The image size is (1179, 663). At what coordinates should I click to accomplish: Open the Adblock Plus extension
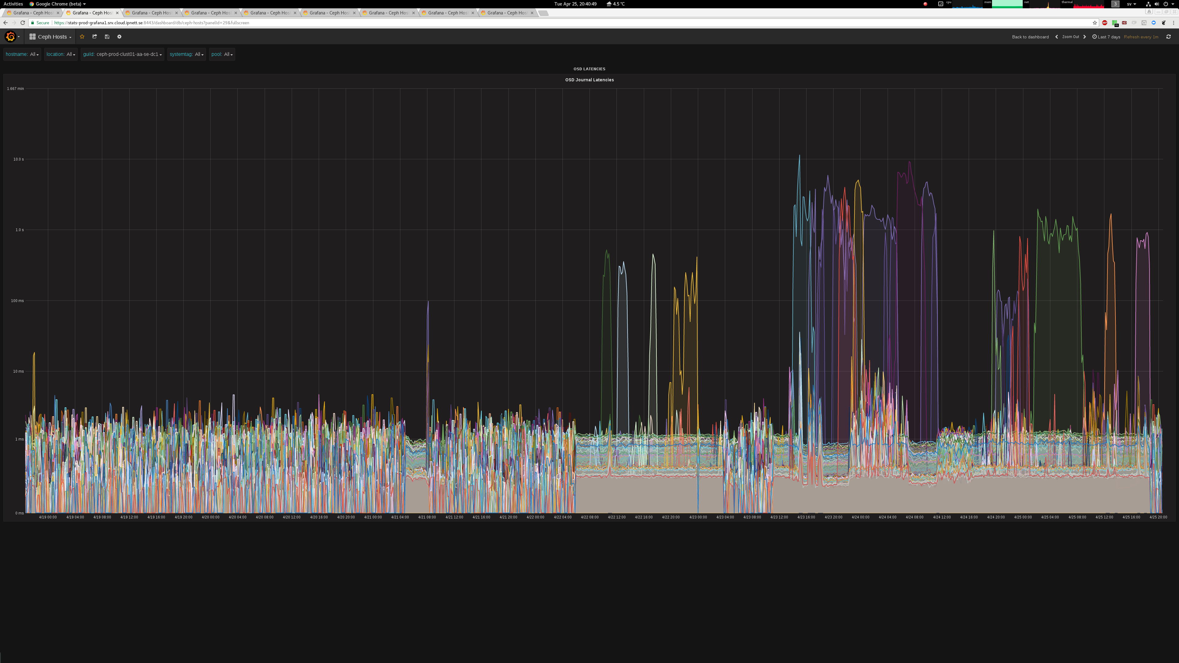click(1105, 22)
